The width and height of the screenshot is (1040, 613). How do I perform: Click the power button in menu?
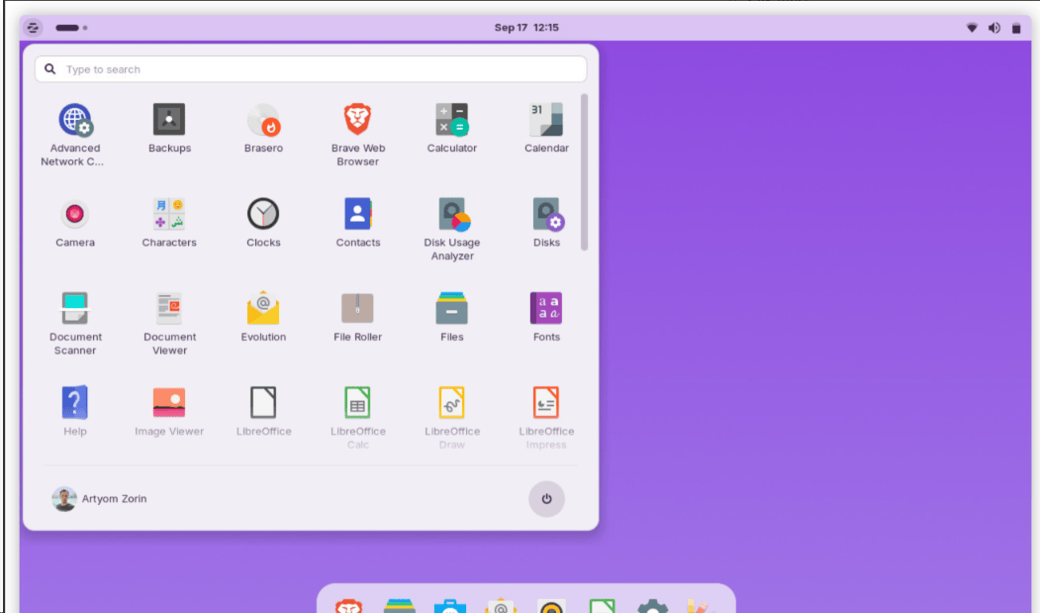tap(546, 499)
